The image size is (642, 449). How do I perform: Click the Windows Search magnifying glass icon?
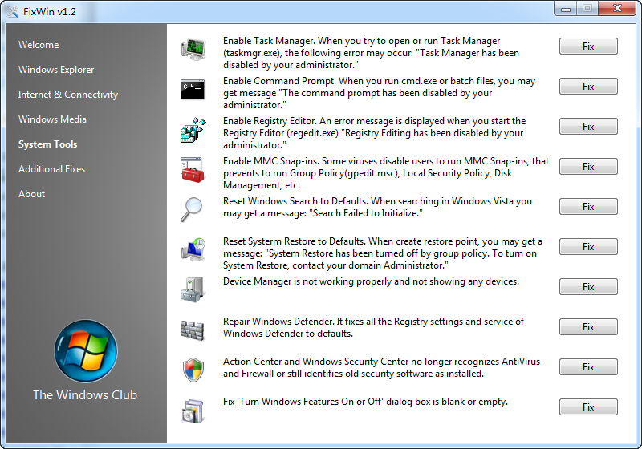tap(192, 209)
